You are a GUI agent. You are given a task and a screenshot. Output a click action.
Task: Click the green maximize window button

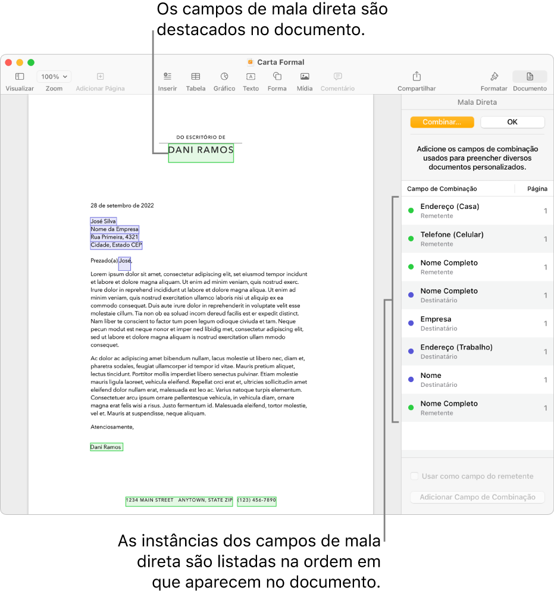31,62
